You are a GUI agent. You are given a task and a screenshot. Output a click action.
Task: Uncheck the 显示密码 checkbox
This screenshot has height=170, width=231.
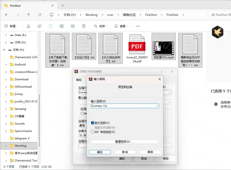click(93, 123)
